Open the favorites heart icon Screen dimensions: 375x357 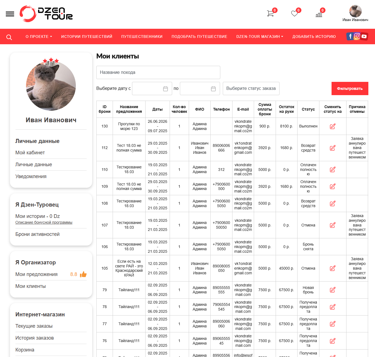point(294,13)
